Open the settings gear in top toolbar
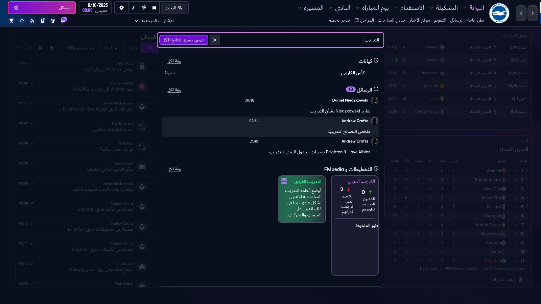Screen dimensions: 541x304 point(122,8)
